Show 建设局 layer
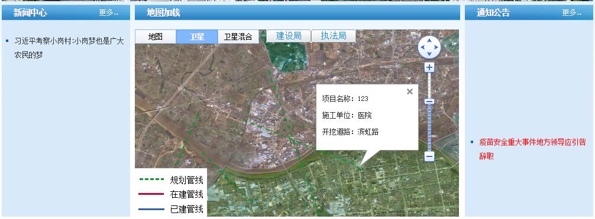595x219 pixels. pos(289,36)
